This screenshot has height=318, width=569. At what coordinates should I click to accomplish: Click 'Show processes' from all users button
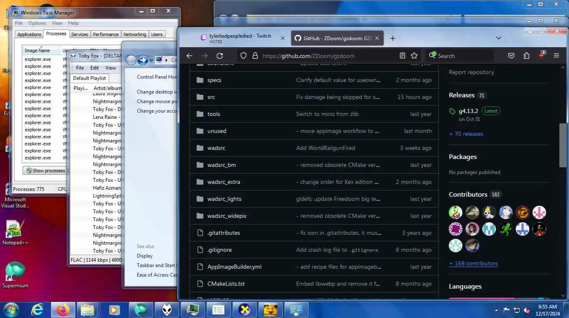[x=45, y=171]
